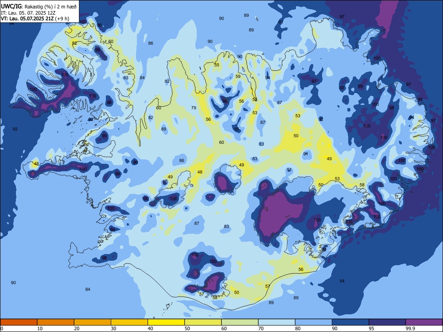Click the legend tick label '70'
The image size is (443, 332).
pos(261,328)
